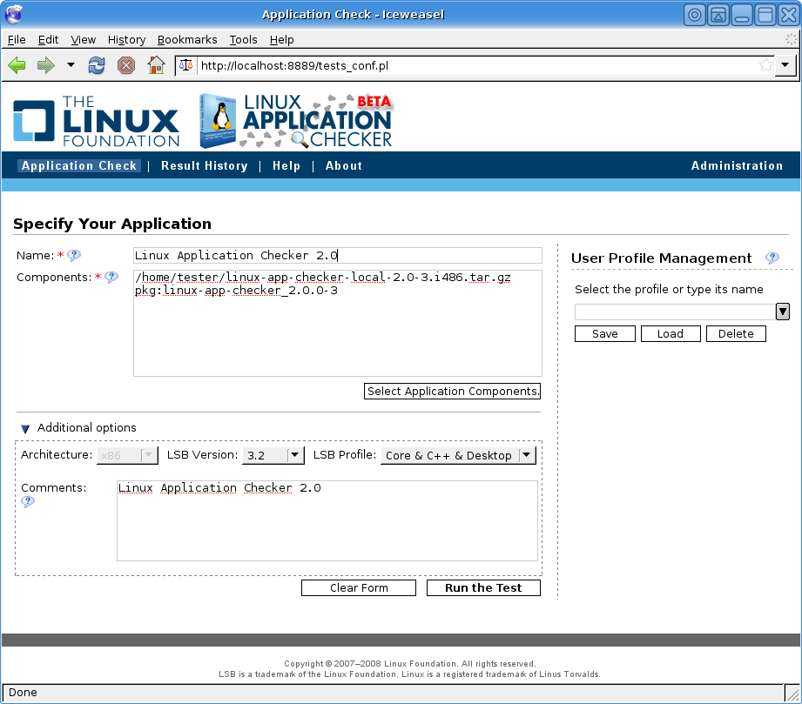Click the URL address field
The image size is (802, 704).
tap(478, 65)
